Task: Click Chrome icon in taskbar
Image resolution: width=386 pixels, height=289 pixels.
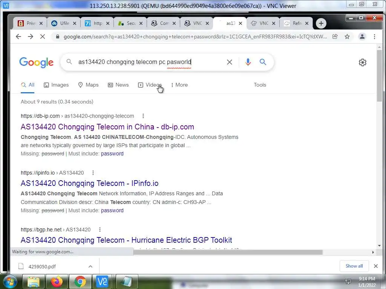Action: coord(80,281)
